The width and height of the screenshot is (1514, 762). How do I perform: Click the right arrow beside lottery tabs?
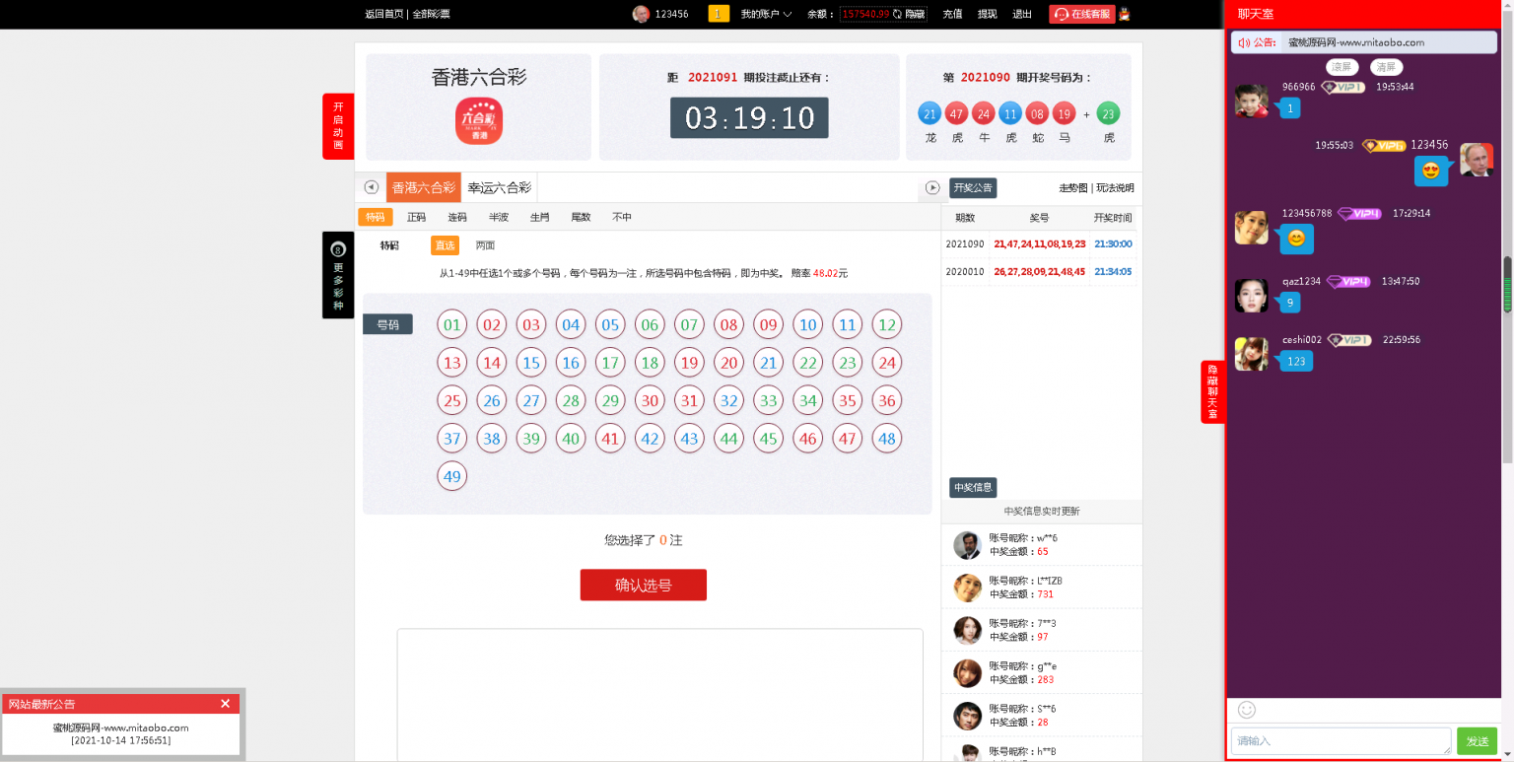[932, 187]
